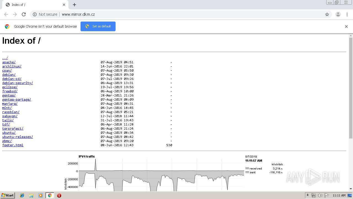Open the torproject/ directory
The width and height of the screenshot is (353, 199).
tap(13, 129)
